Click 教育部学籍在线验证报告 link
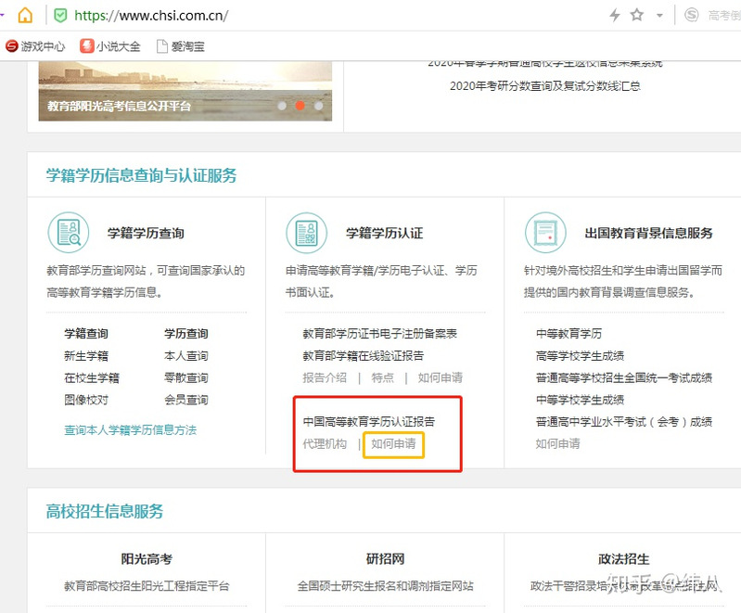The height and width of the screenshot is (613, 741). click(363, 356)
